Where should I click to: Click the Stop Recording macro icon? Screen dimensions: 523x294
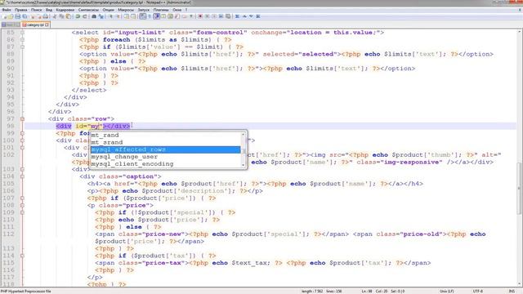pyautogui.click(x=207, y=16)
